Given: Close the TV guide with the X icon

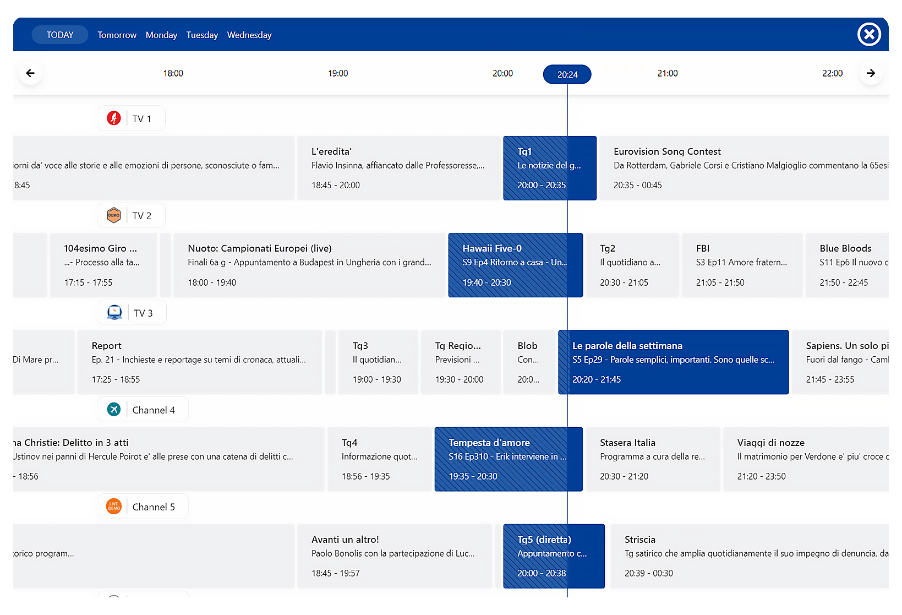Looking at the screenshot, I should [869, 35].
